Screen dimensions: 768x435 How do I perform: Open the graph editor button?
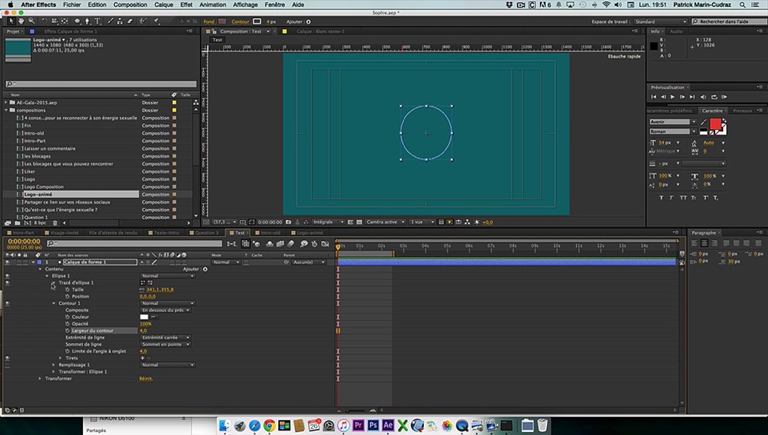coord(325,243)
